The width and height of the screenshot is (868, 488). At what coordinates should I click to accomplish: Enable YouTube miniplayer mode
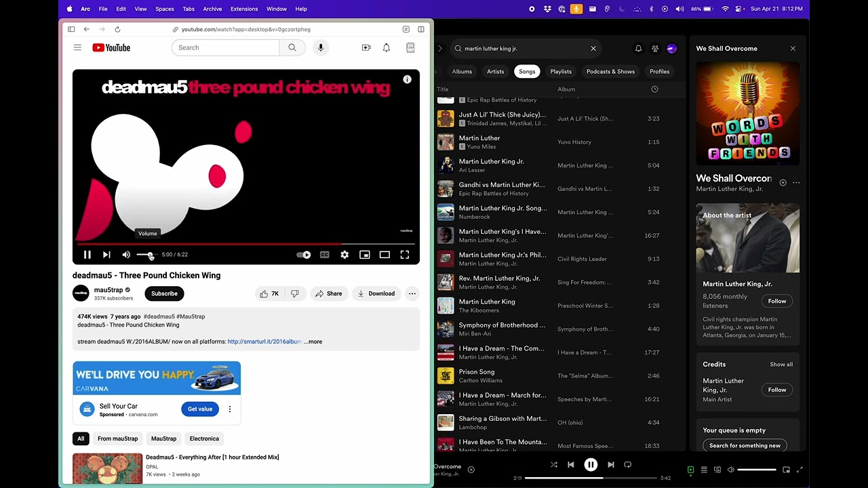tap(365, 255)
